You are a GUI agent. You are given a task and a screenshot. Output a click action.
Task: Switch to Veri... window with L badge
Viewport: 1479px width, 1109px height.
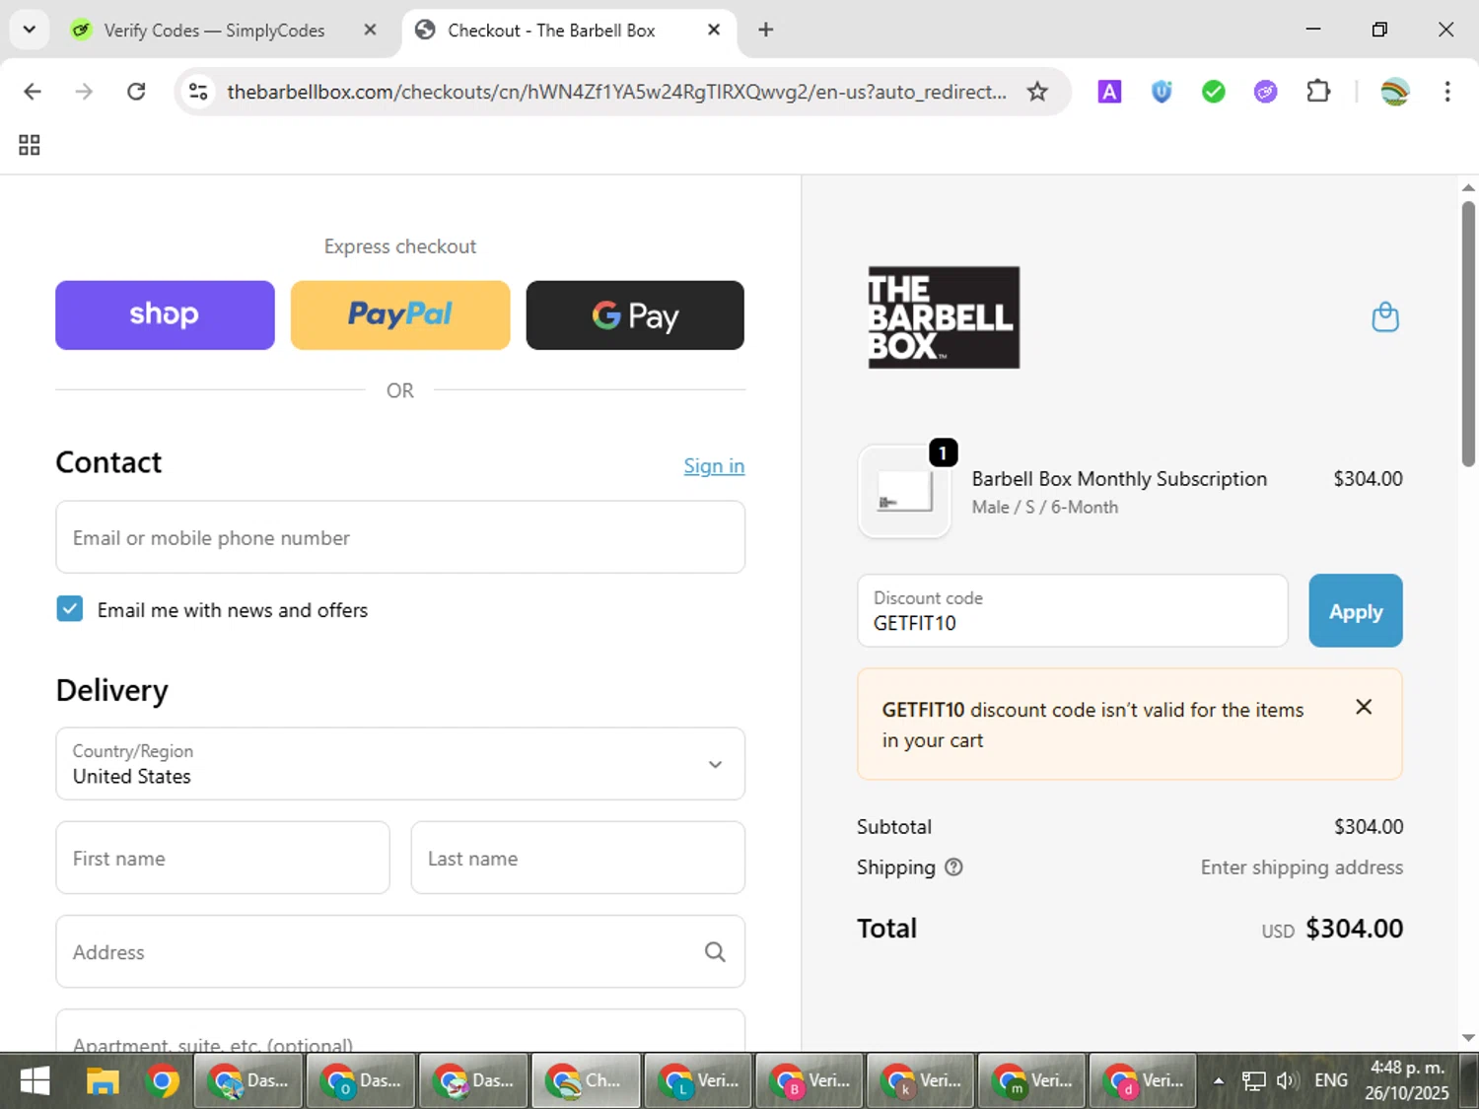pyautogui.click(x=698, y=1081)
